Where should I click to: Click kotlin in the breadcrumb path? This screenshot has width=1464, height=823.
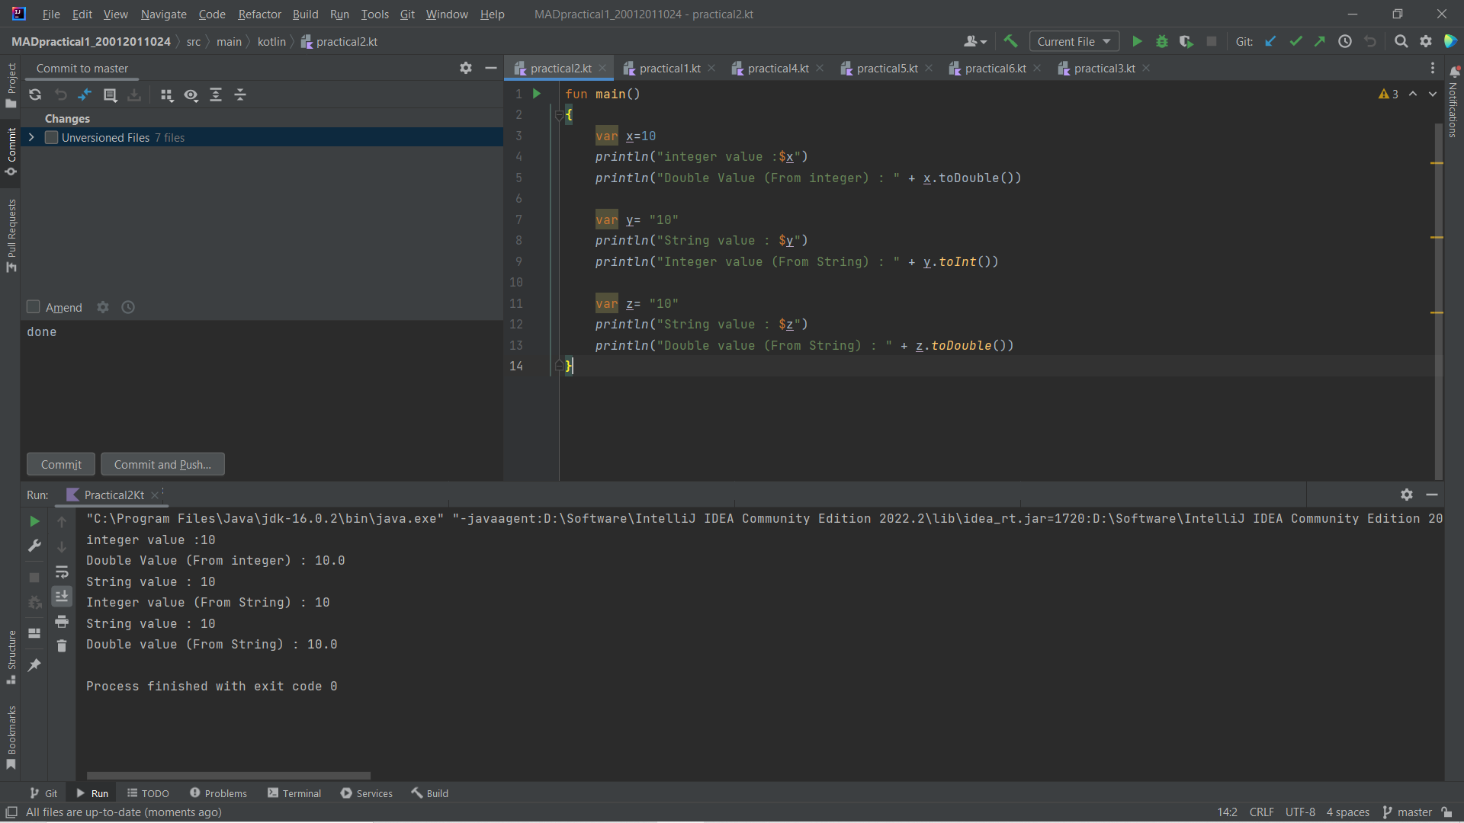click(271, 41)
